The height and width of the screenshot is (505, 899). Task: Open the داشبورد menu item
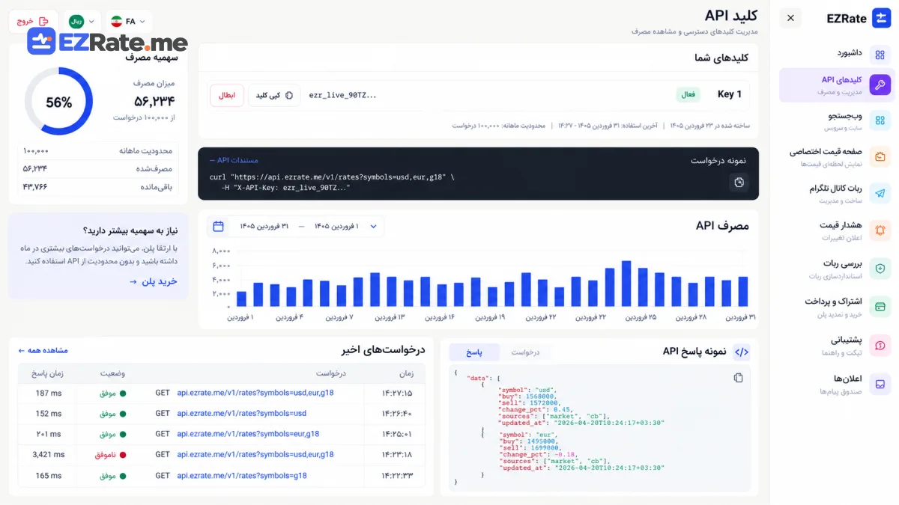pyautogui.click(x=837, y=53)
